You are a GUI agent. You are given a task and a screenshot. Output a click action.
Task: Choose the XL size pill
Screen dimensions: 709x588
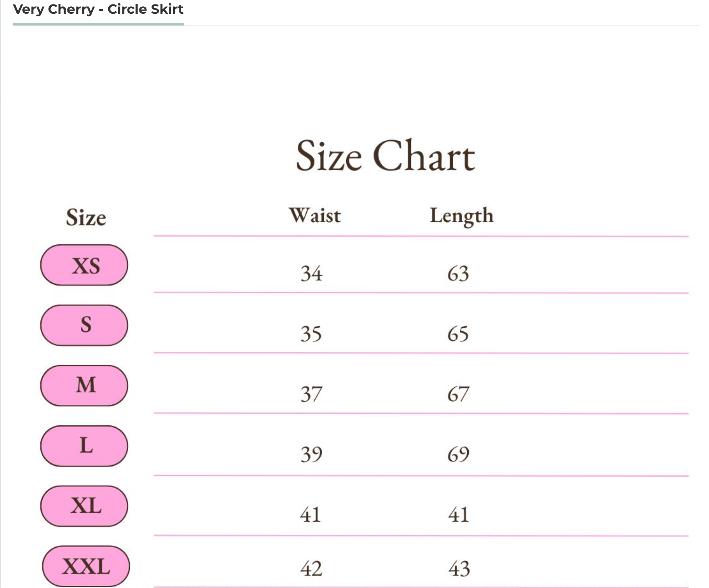(84, 506)
